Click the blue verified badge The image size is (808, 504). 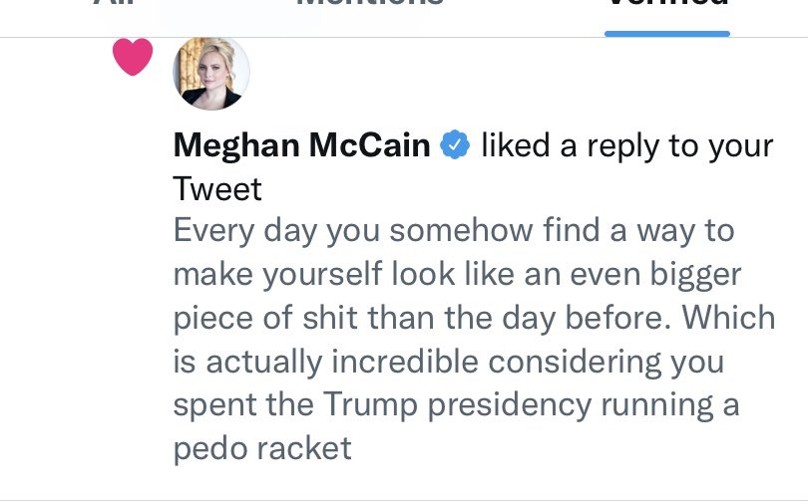pyautogui.click(x=455, y=145)
